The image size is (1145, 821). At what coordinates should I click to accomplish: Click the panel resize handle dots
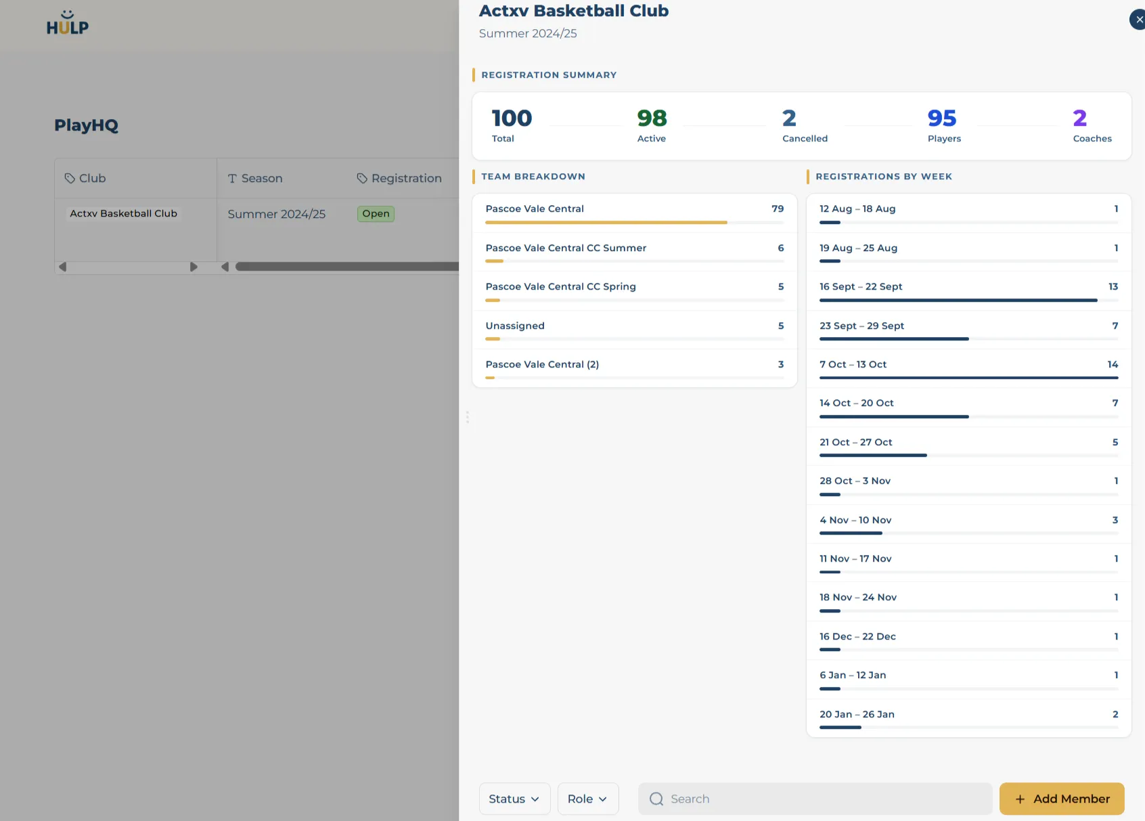coord(467,417)
